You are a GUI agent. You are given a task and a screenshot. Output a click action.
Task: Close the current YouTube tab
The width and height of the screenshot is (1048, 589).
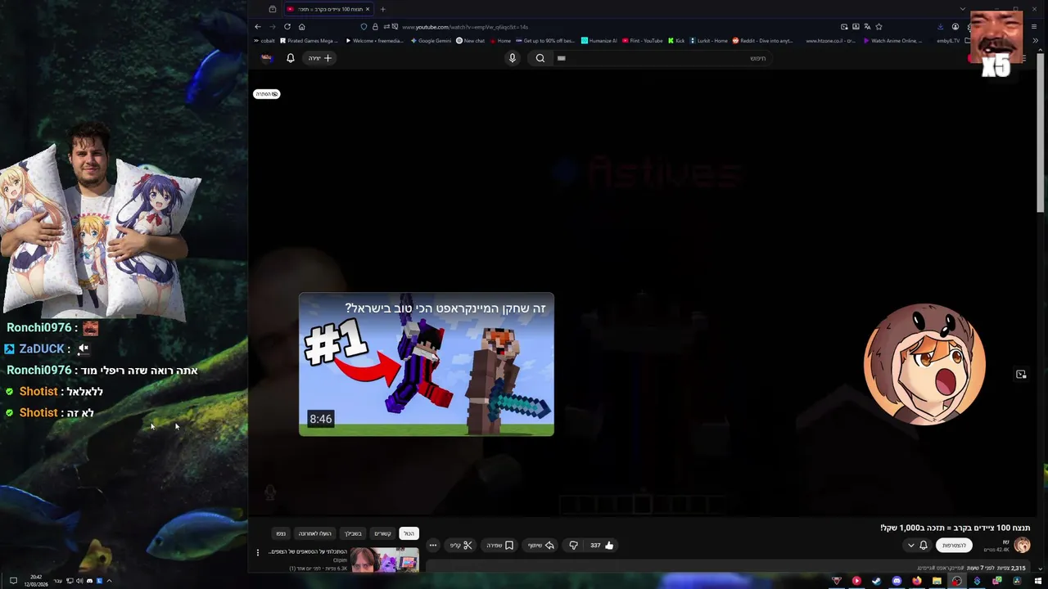(x=368, y=9)
